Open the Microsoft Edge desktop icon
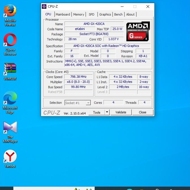Screen dimensions: 190x190 [10, 98]
